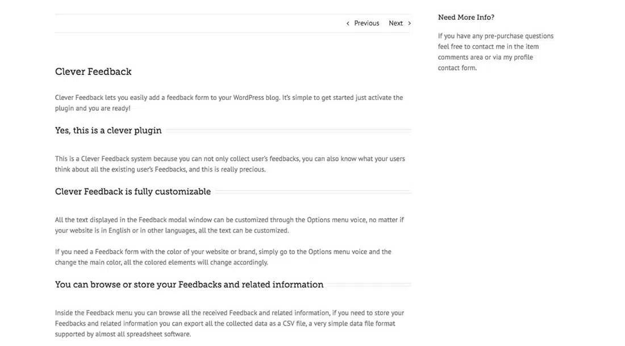
Task: Click the "browse or store your Feedbacks" heading
Action: [x=189, y=285]
